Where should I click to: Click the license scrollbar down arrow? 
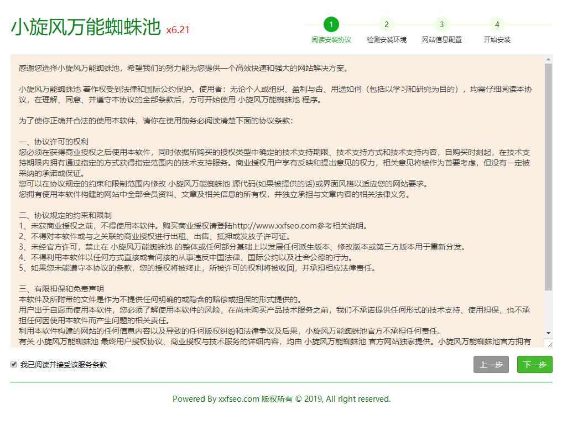click(x=548, y=333)
